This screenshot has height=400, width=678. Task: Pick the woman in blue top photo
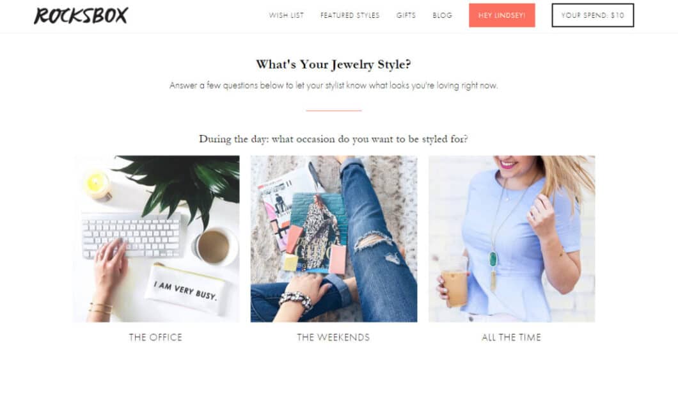point(512,239)
